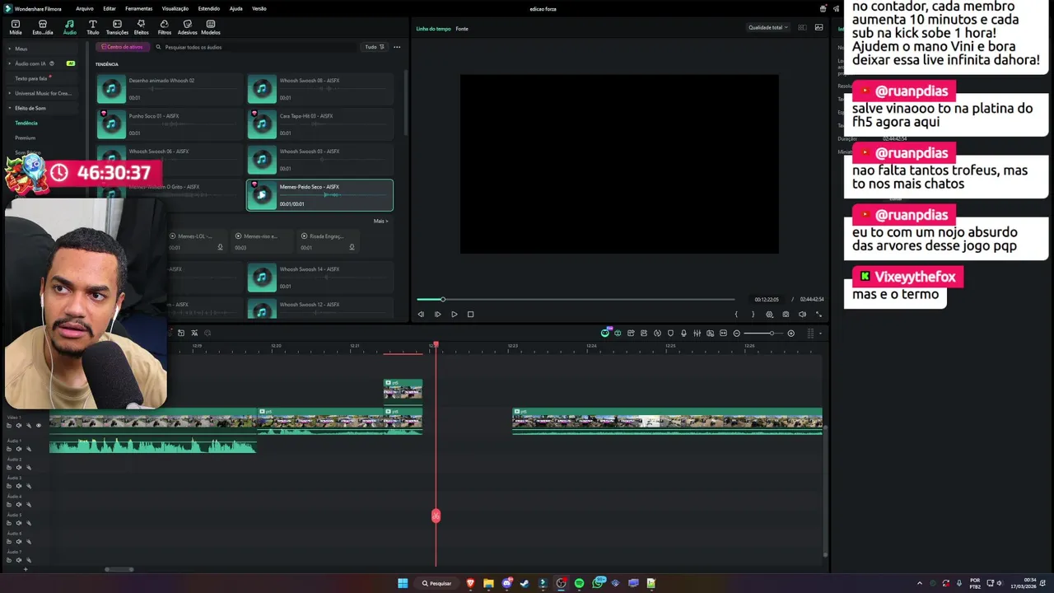Open the Título tab
This screenshot has width=1054, height=593.
point(92,27)
